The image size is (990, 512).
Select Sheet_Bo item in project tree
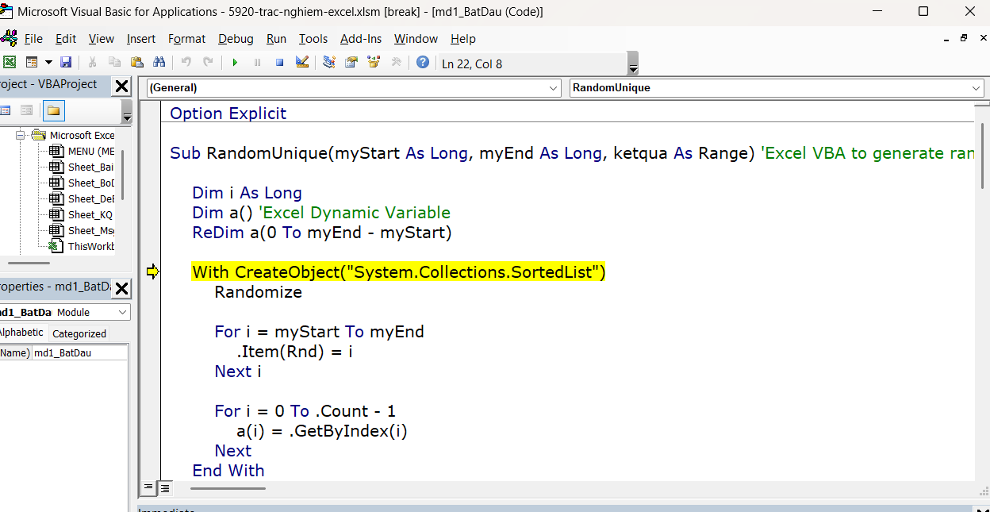[x=81, y=183]
